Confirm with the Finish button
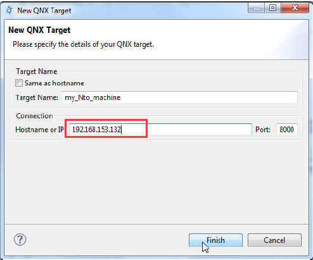Image resolution: width=313 pixels, height=260 pixels. [215, 240]
